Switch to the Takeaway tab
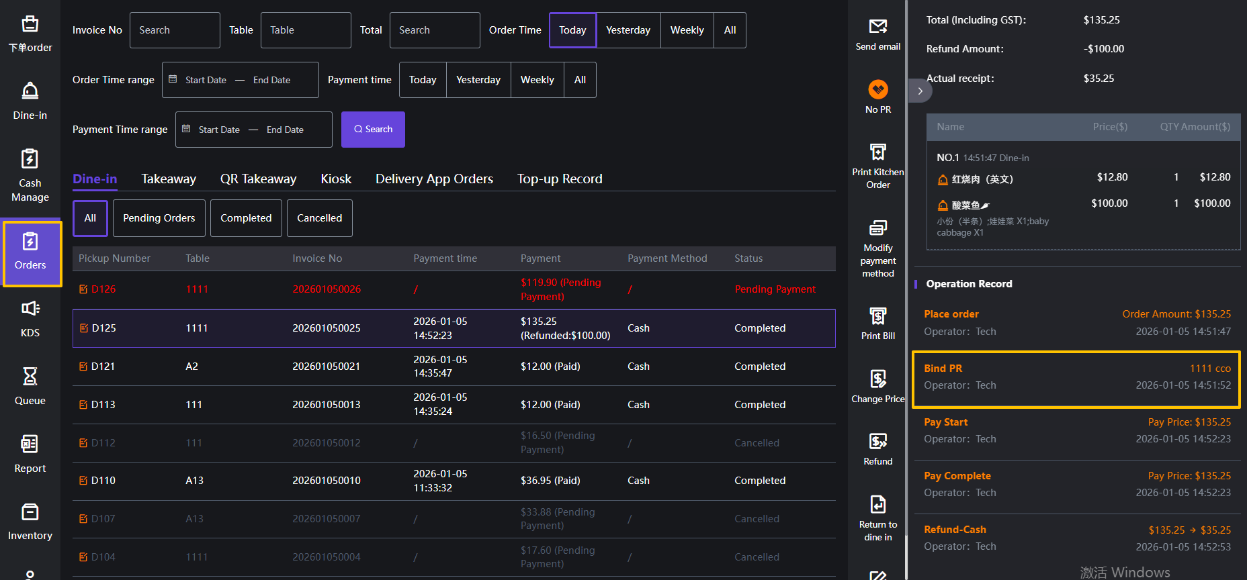The image size is (1247, 580). pyautogui.click(x=169, y=179)
